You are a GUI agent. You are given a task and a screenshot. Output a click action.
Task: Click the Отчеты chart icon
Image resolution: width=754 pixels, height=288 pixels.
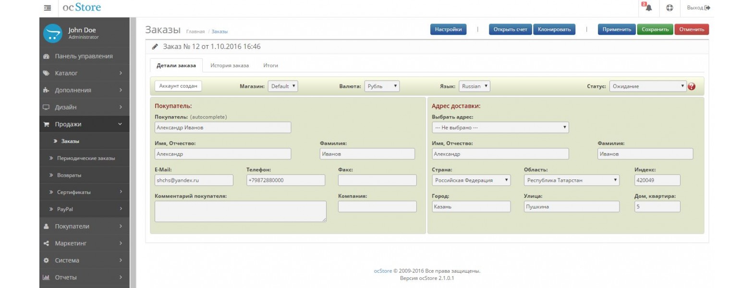pyautogui.click(x=46, y=277)
